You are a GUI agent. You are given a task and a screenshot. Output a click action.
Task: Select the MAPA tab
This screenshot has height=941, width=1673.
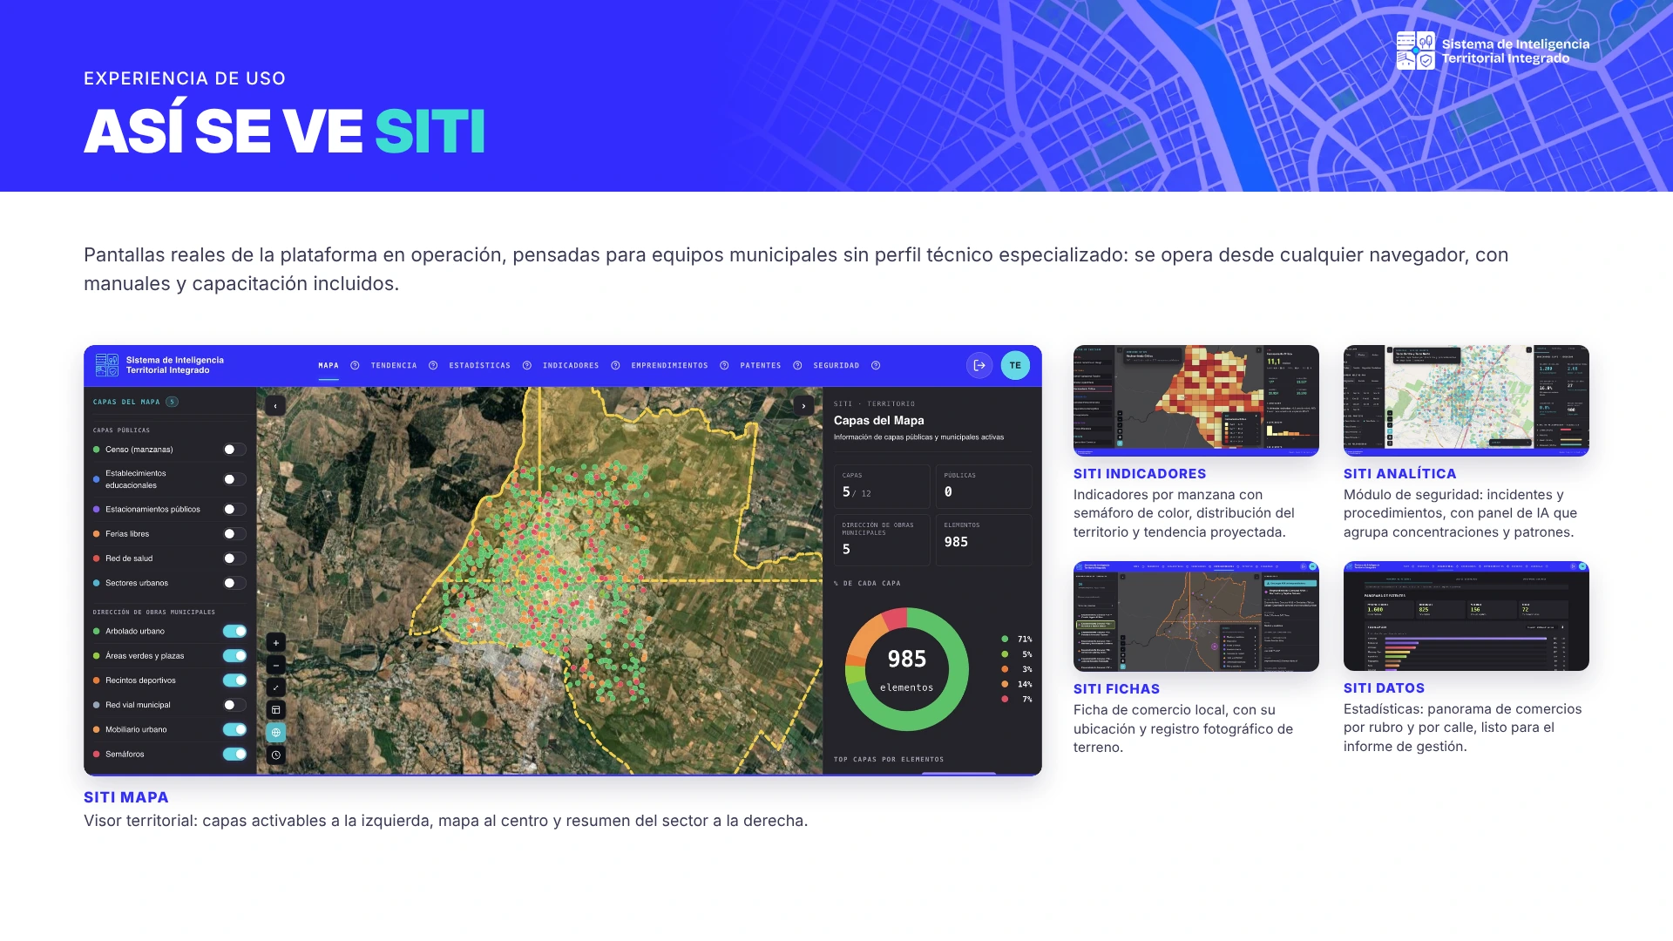coord(329,366)
